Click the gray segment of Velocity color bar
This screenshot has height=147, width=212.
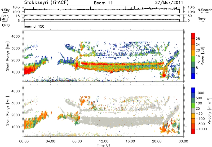(x=193, y=111)
